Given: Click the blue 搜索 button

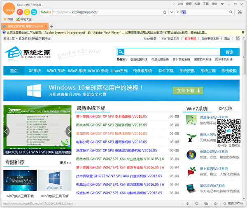Looking at the screenshot, I should point(230,52).
